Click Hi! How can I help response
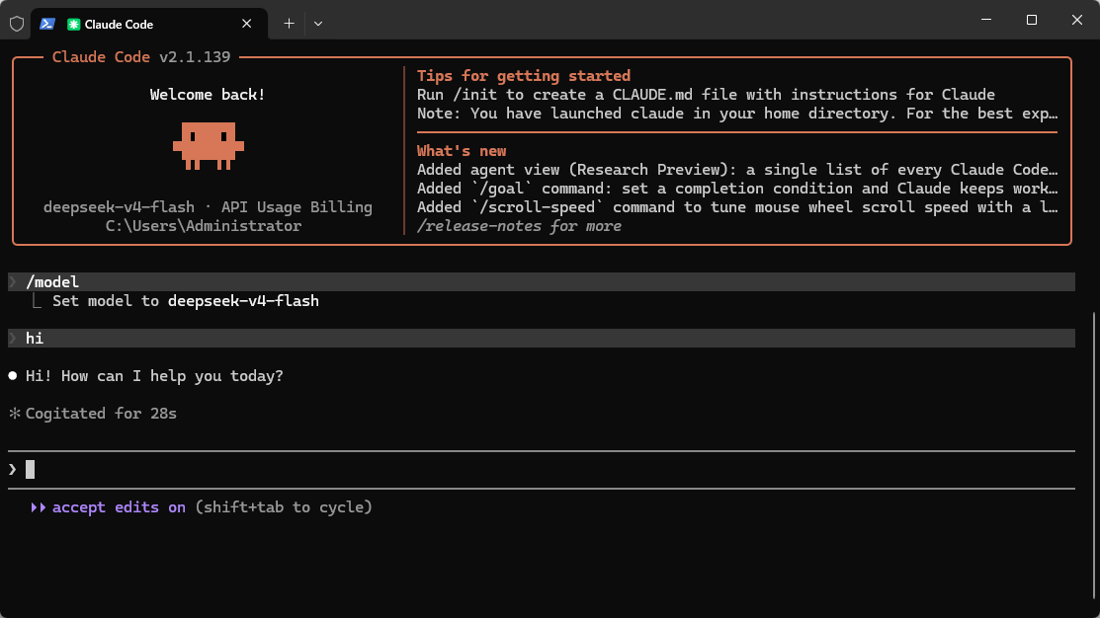1100x618 pixels. pyautogui.click(x=154, y=376)
